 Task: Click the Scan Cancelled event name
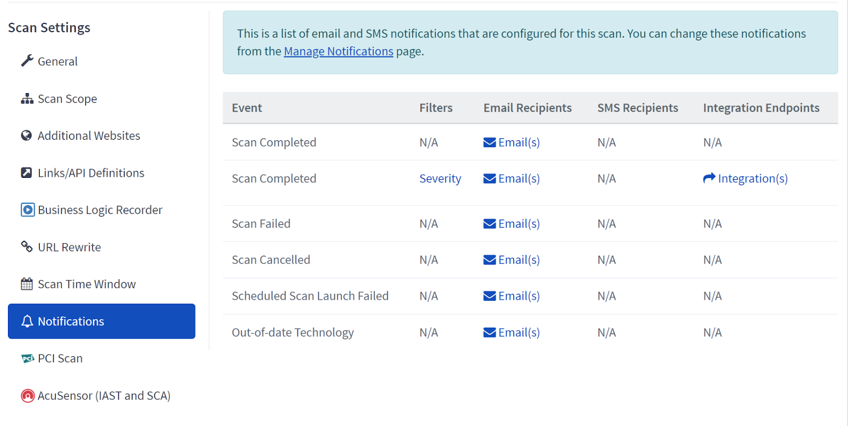tap(271, 260)
